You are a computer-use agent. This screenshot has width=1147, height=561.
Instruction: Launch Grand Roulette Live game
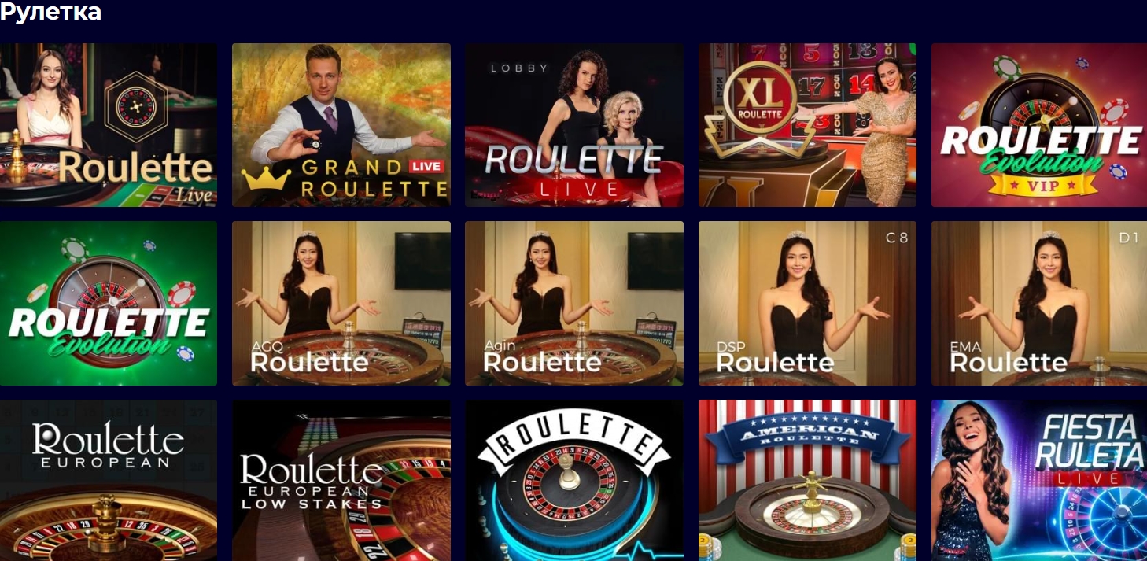341,125
